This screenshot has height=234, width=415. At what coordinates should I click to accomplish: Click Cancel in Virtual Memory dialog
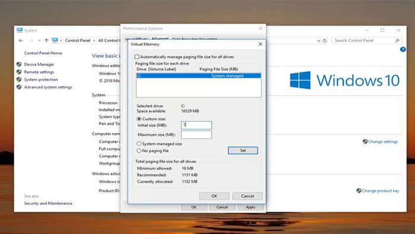(x=247, y=196)
